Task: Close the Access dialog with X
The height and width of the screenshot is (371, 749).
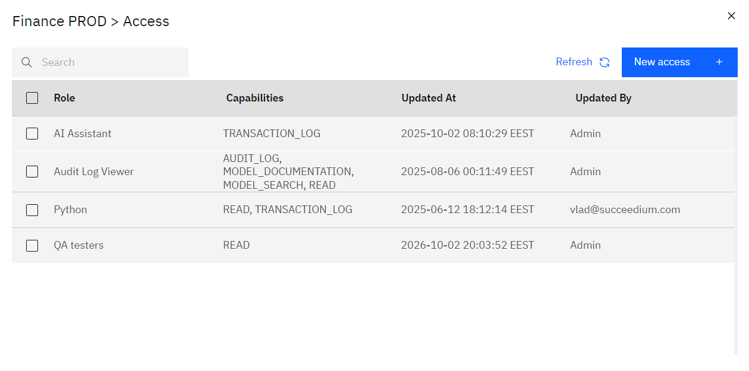Action: click(731, 16)
